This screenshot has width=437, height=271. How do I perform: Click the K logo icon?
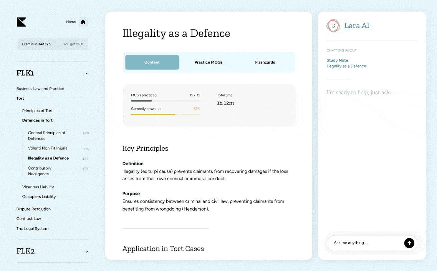[x=22, y=22]
